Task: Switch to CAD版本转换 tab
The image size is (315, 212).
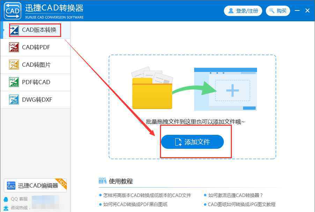Action: 35,30
